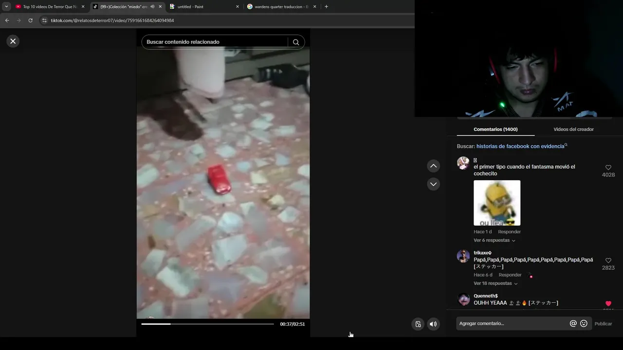This screenshot has height=350, width=623.
Task: Go to next video with down arrow
Action: point(433,184)
